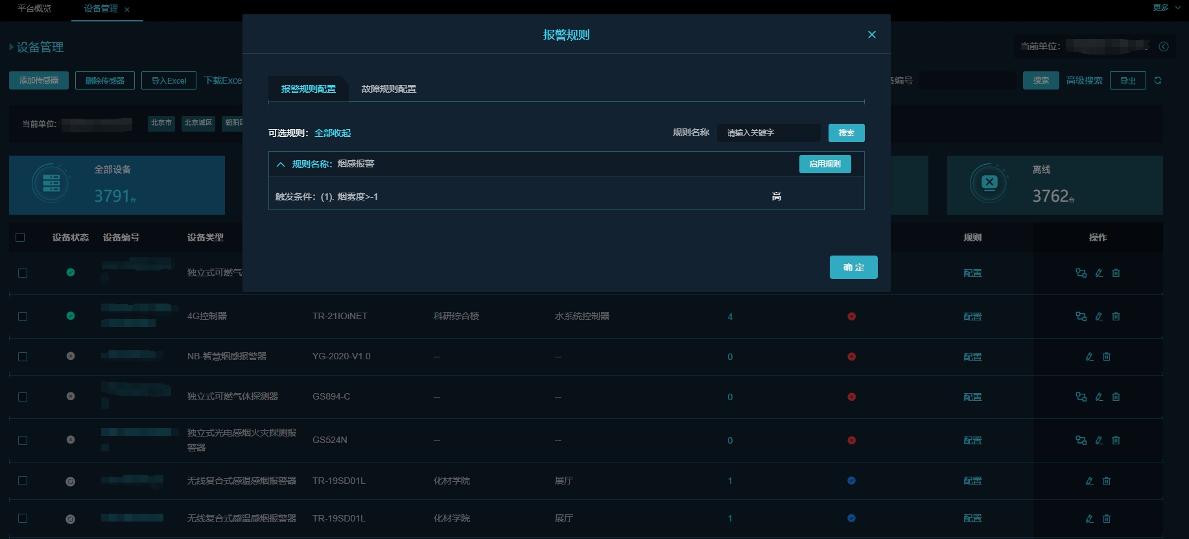Image resolution: width=1189 pixels, height=539 pixels.
Task: Check the GS894-C row checkbox
Action: pos(23,397)
